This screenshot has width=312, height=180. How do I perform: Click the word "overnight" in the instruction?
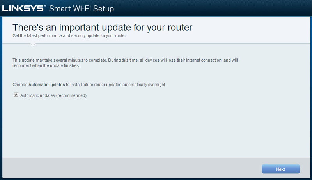(x=156, y=85)
